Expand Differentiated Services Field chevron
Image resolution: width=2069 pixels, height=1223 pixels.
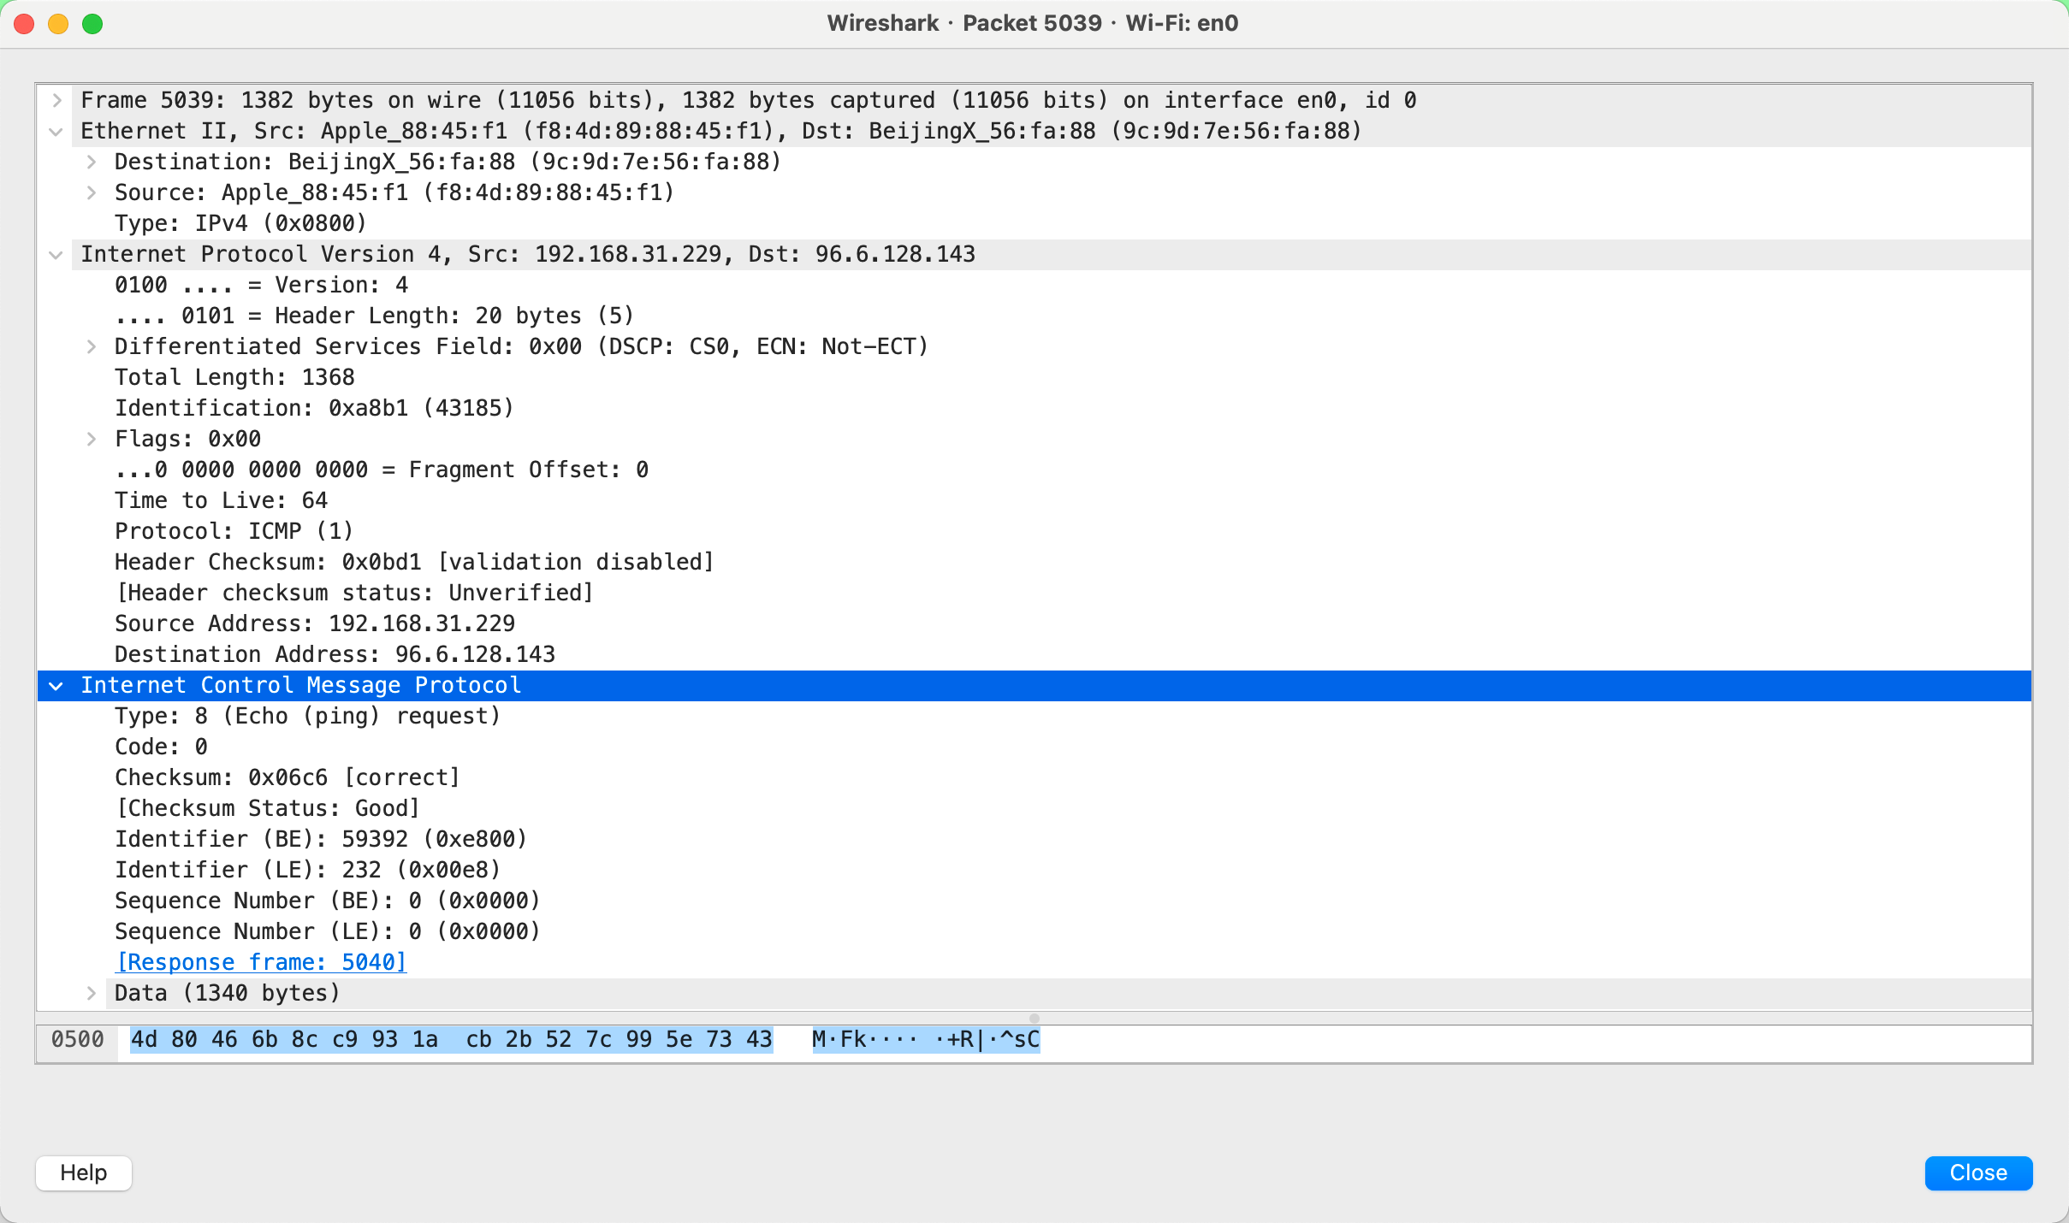[x=91, y=347]
